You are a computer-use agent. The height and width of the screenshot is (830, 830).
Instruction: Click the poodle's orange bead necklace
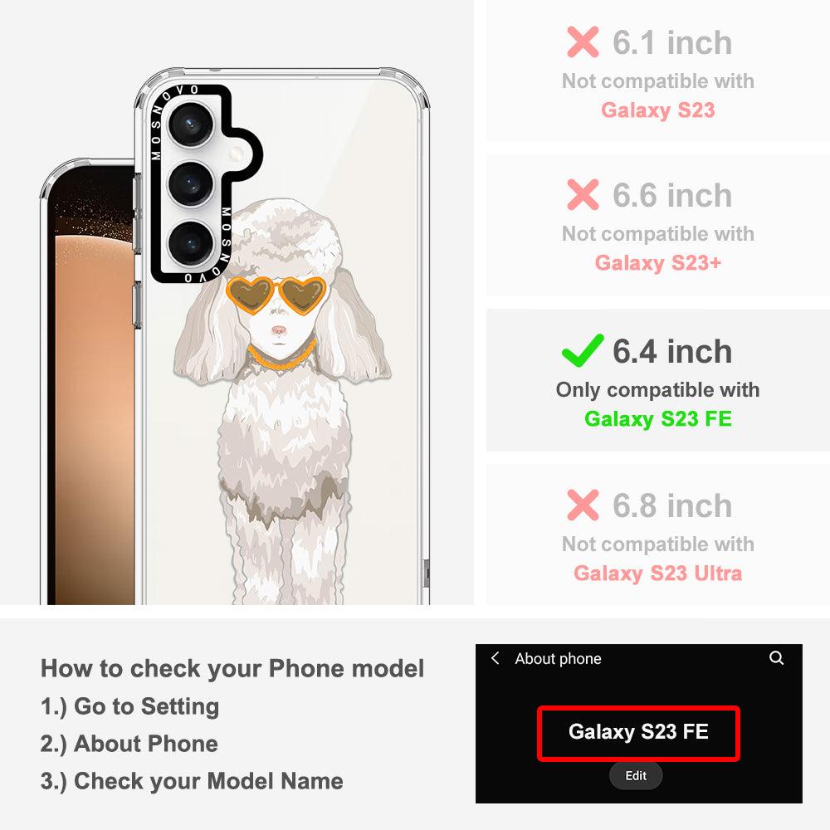pos(282,356)
